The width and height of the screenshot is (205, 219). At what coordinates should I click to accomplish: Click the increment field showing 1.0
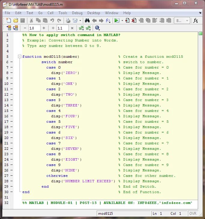coord(35,28)
